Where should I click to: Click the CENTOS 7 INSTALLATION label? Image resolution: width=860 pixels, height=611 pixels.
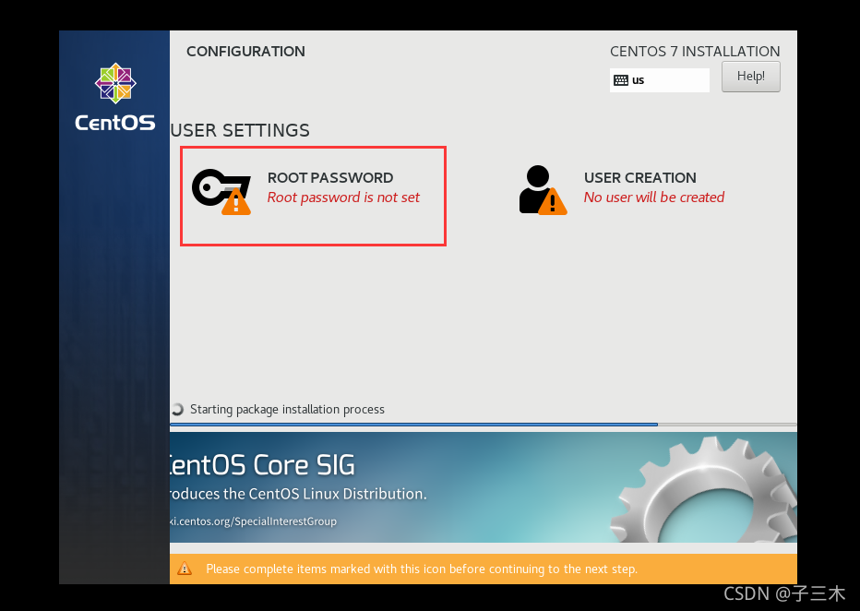[x=695, y=52]
